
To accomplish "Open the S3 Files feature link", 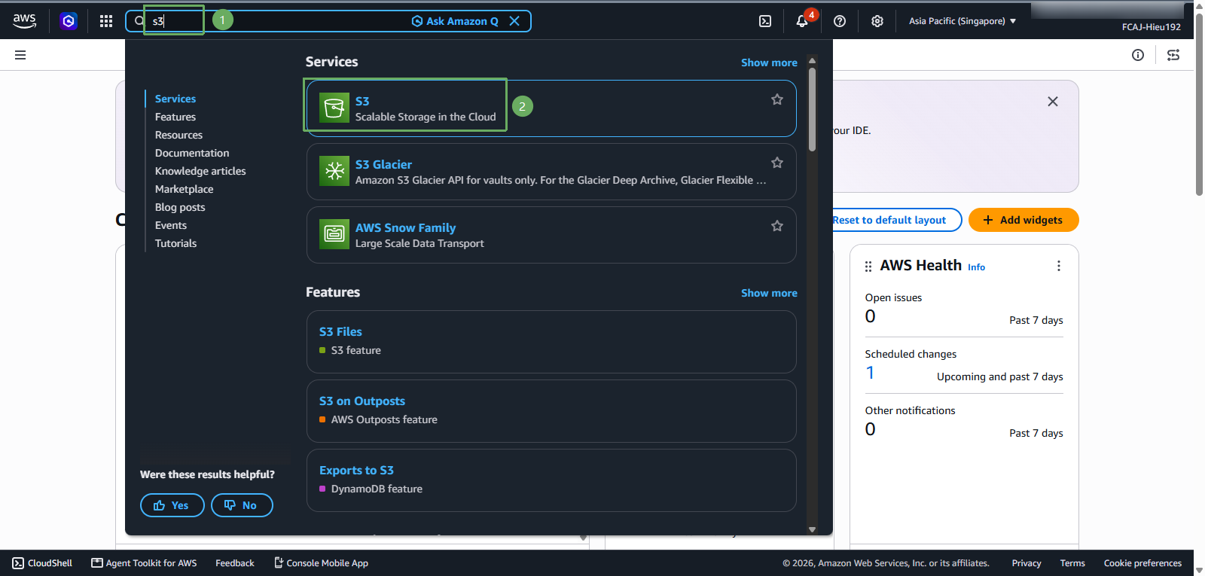I will click(x=340, y=331).
